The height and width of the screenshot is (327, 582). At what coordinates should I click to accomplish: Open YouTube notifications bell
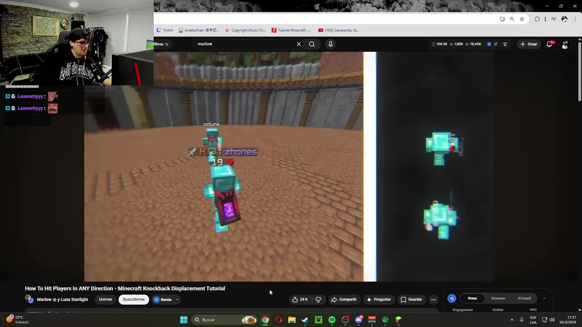click(549, 44)
